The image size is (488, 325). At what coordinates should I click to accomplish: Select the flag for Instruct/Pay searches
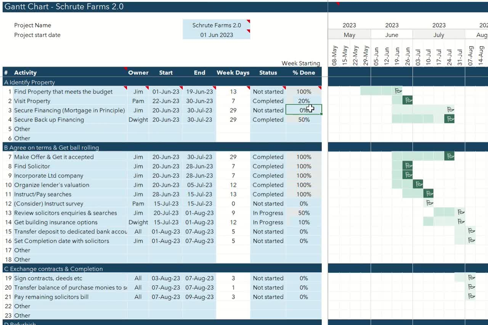[429, 194]
